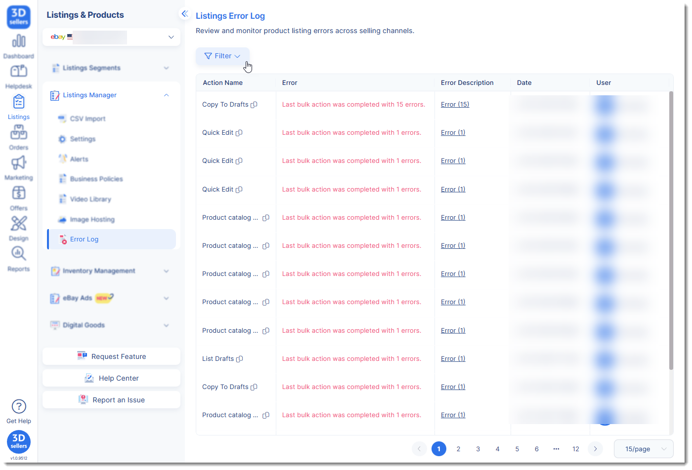Go to page 4 of the error log

(497, 449)
